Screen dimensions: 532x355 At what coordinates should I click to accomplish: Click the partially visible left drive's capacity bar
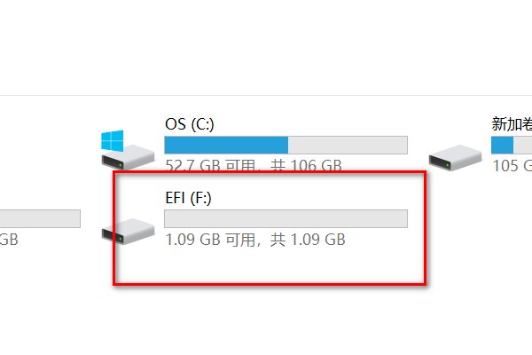coord(40,218)
